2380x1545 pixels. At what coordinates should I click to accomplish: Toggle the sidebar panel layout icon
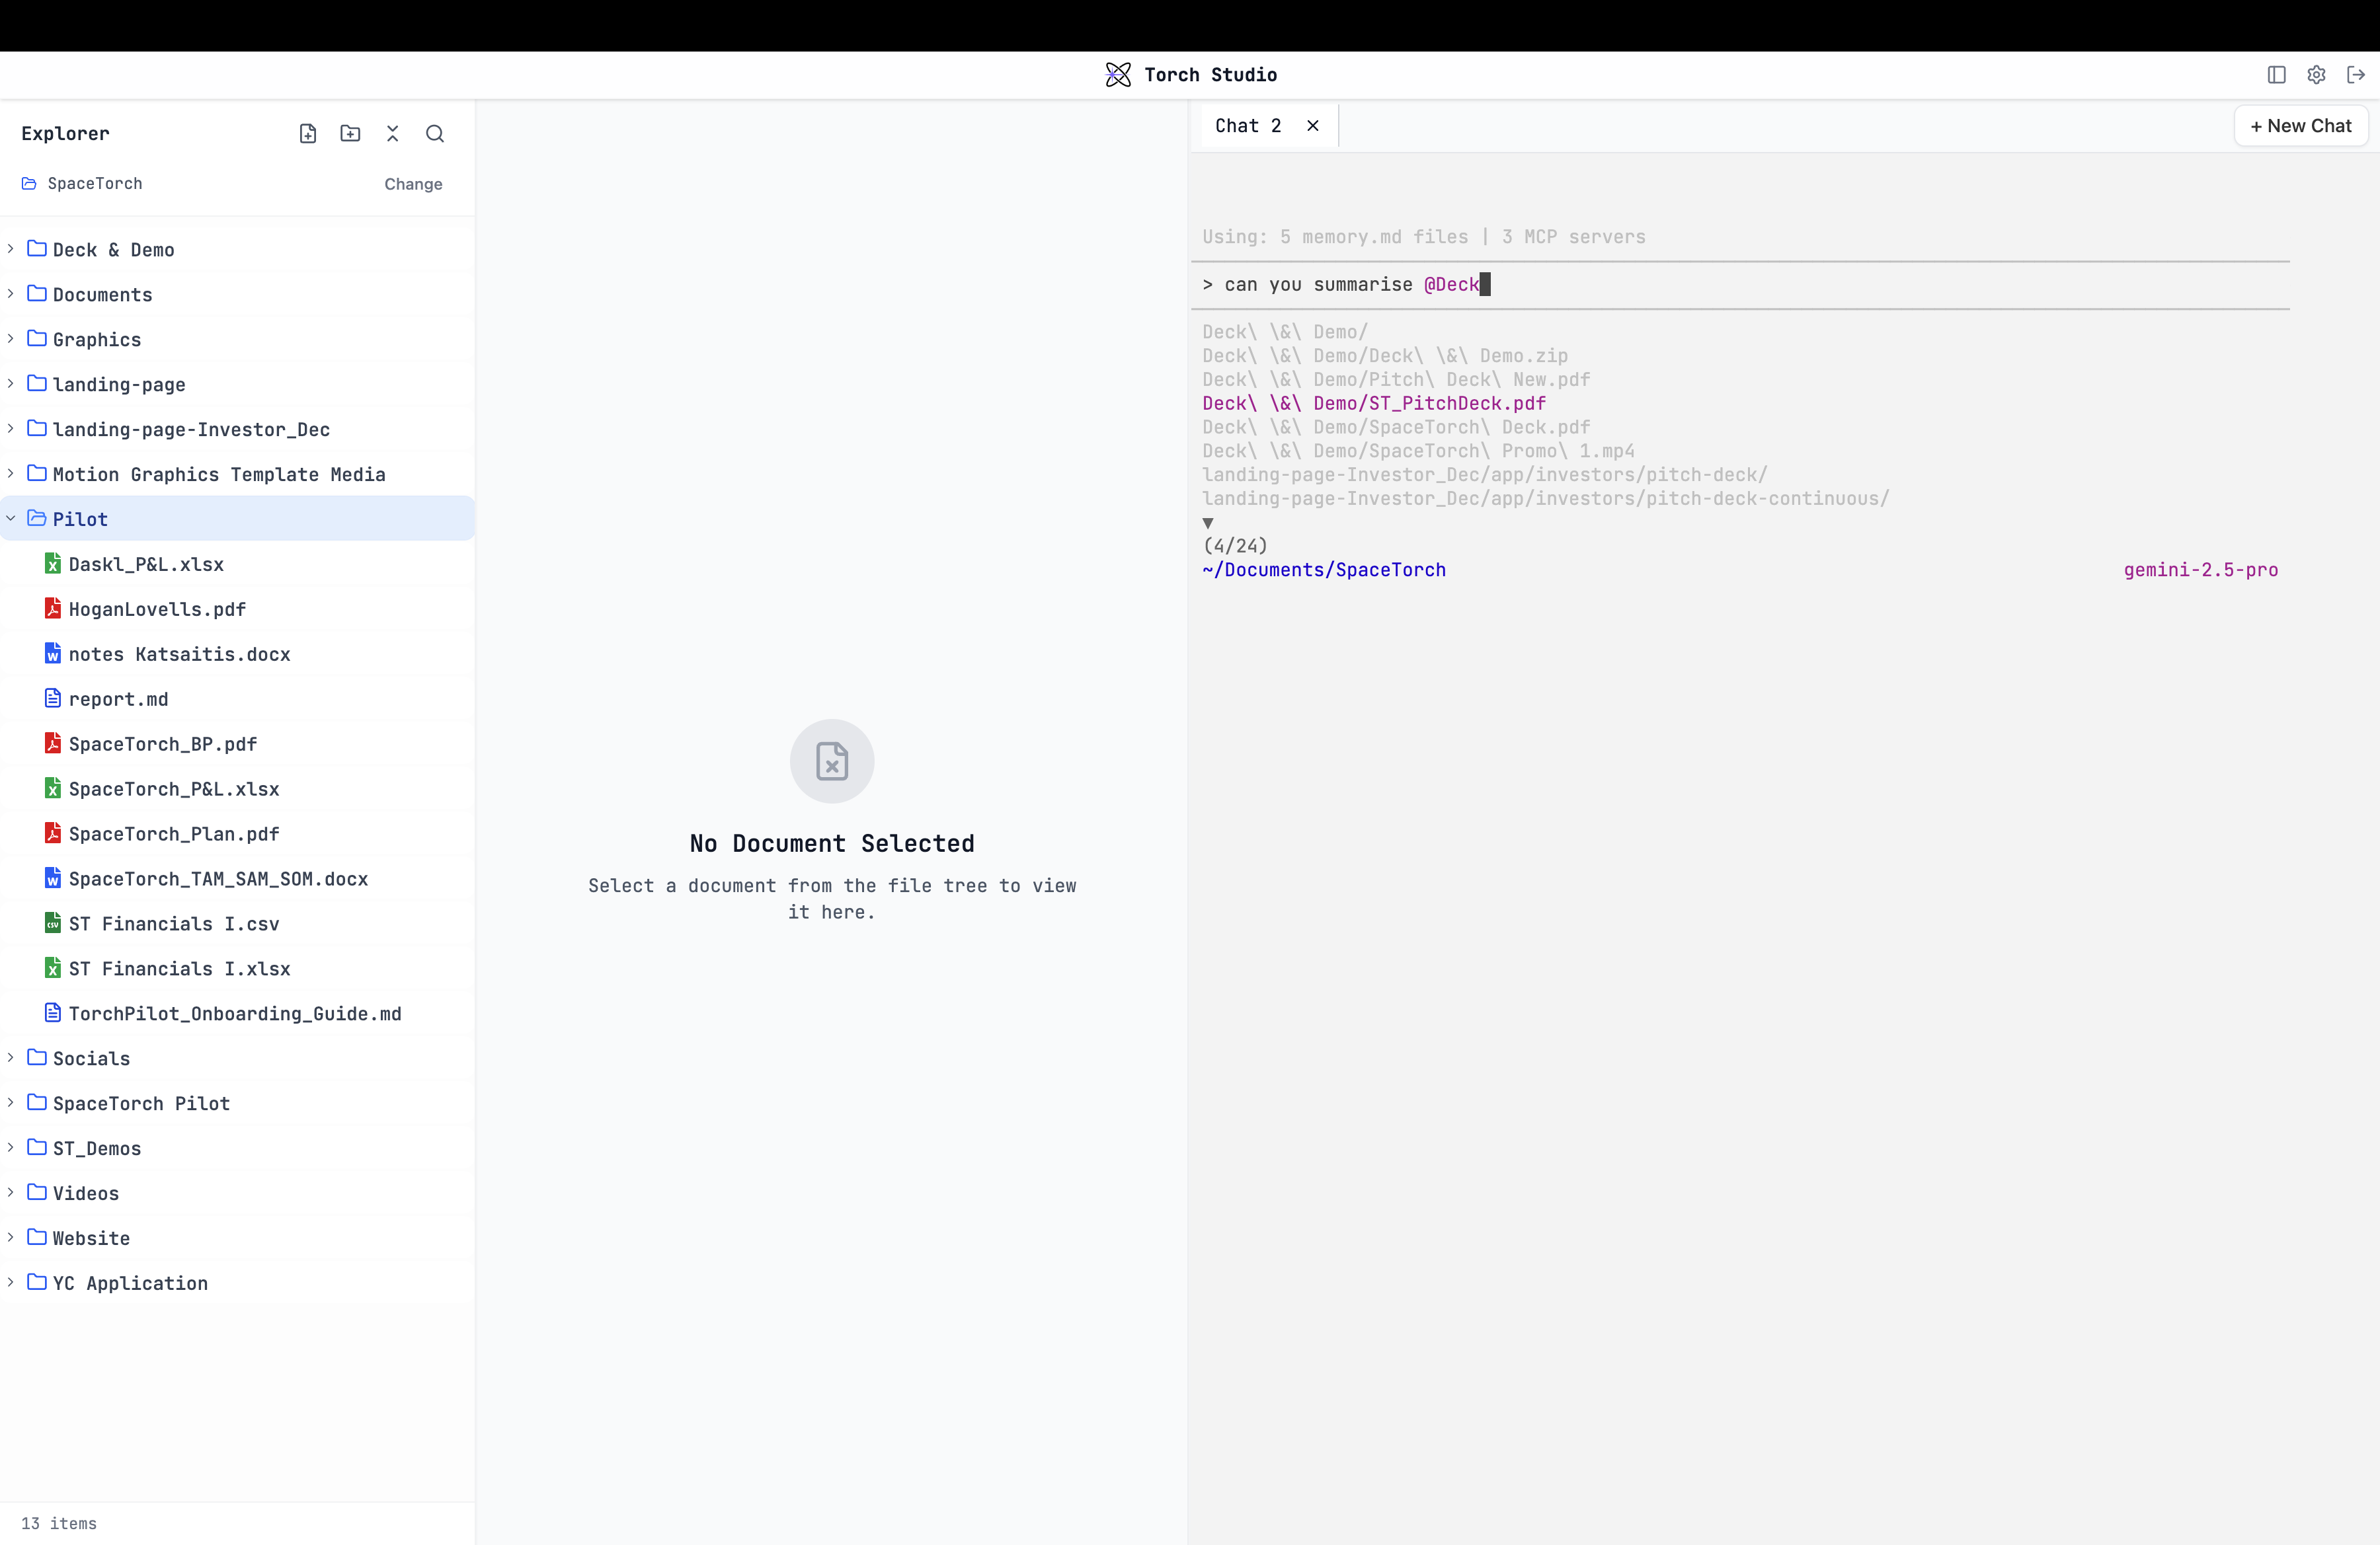(x=2277, y=75)
